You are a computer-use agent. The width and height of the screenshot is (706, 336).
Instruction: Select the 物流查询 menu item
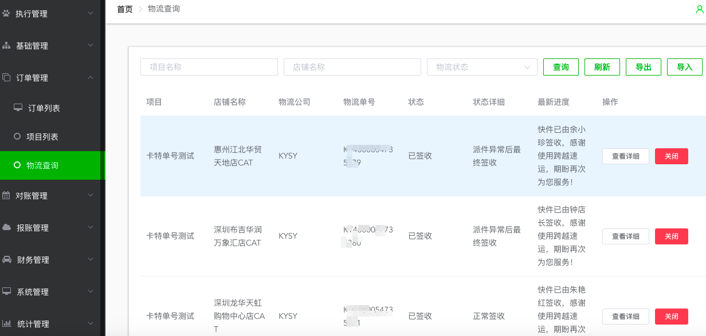click(x=42, y=165)
